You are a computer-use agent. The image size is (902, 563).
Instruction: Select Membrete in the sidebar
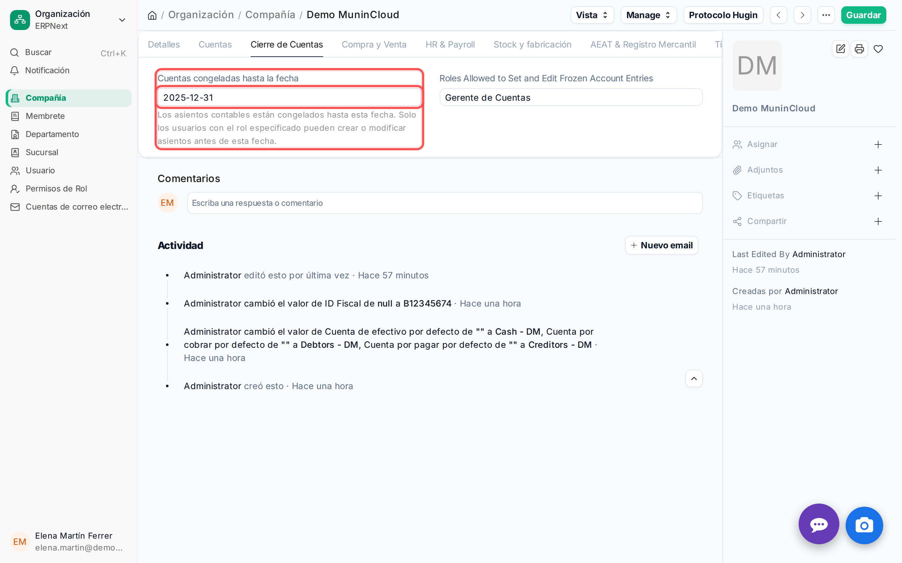pos(69,116)
